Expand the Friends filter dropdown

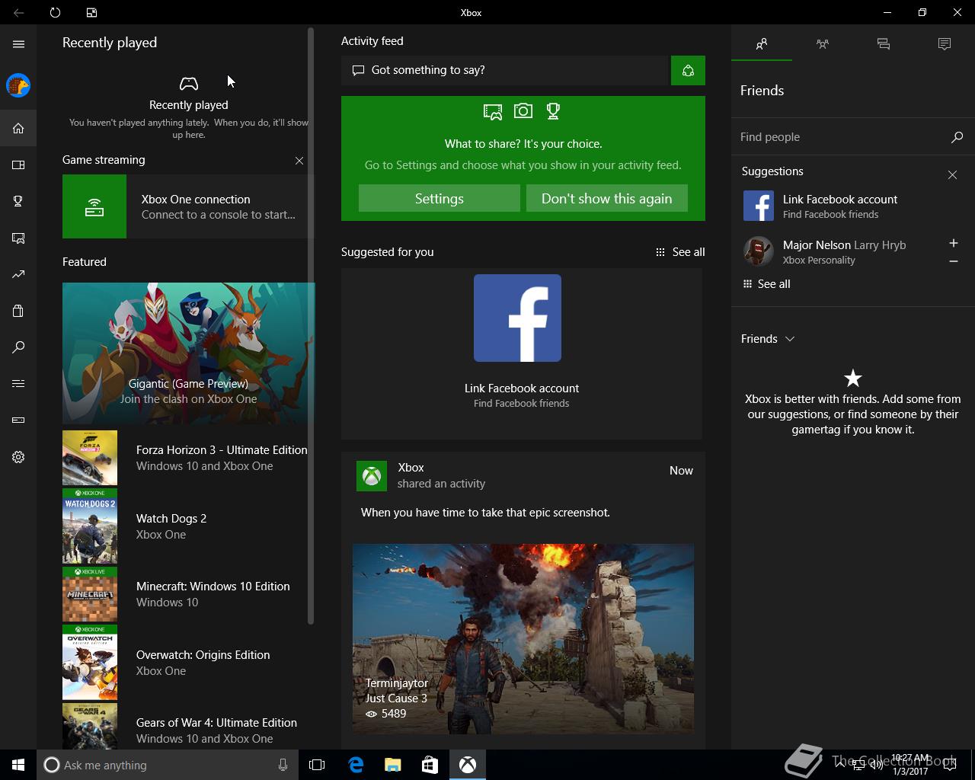(768, 339)
